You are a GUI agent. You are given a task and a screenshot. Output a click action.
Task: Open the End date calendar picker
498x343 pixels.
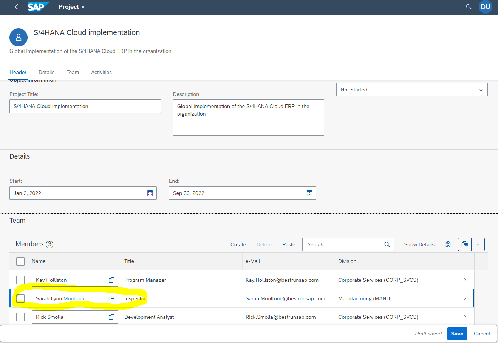pos(309,193)
